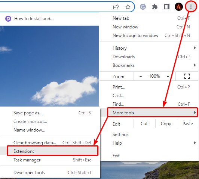
Task: Bookmark this tab with the star icon
Action: pos(128,7)
